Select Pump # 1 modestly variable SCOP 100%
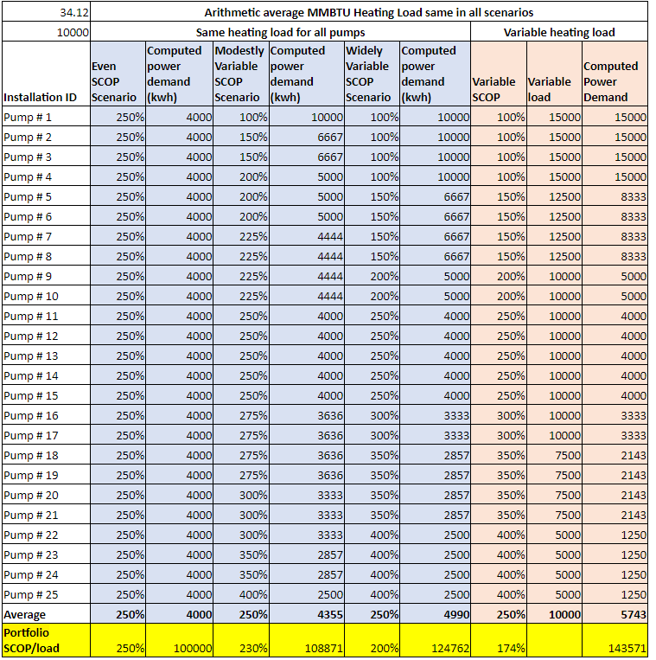Screen dimensions: 656x660 241,117
